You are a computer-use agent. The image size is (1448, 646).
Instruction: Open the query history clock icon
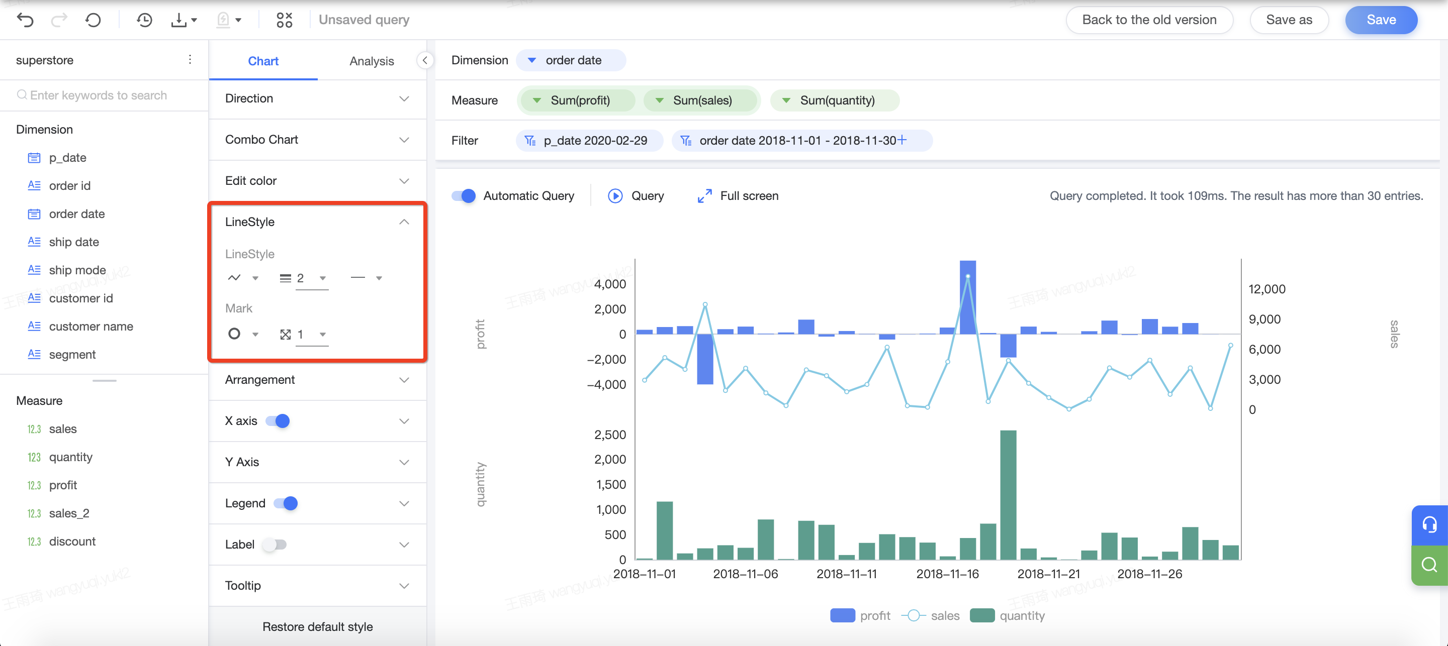144,20
